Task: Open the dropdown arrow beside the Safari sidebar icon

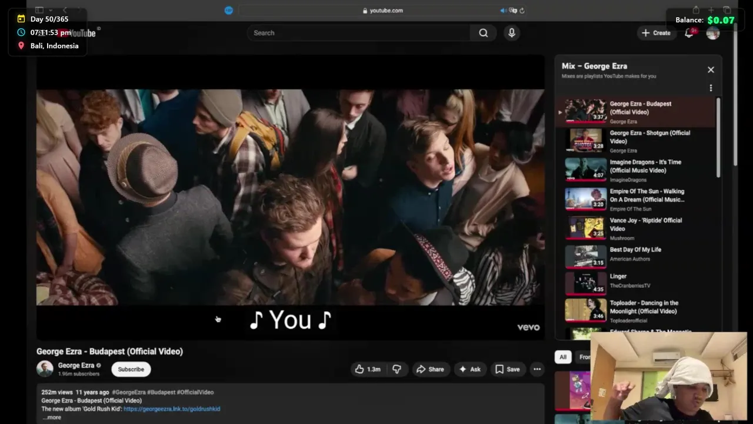Action: click(51, 10)
